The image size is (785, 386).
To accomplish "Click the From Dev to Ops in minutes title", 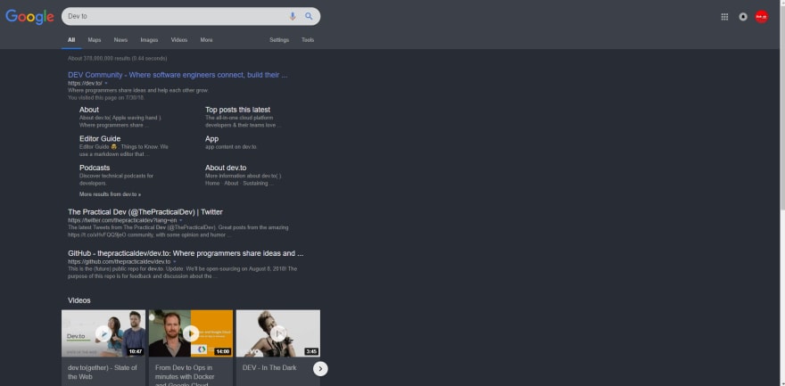I will (185, 376).
